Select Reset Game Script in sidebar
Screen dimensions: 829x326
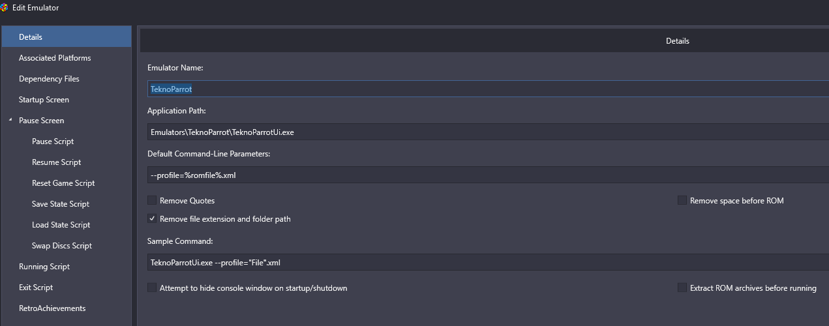click(x=63, y=183)
